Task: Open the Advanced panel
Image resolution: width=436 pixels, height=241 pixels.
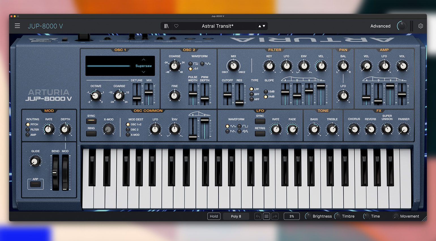Action: (x=380, y=26)
